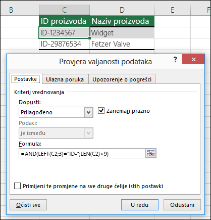
Task: Click inside the Formula input field
Action: (x=82, y=153)
